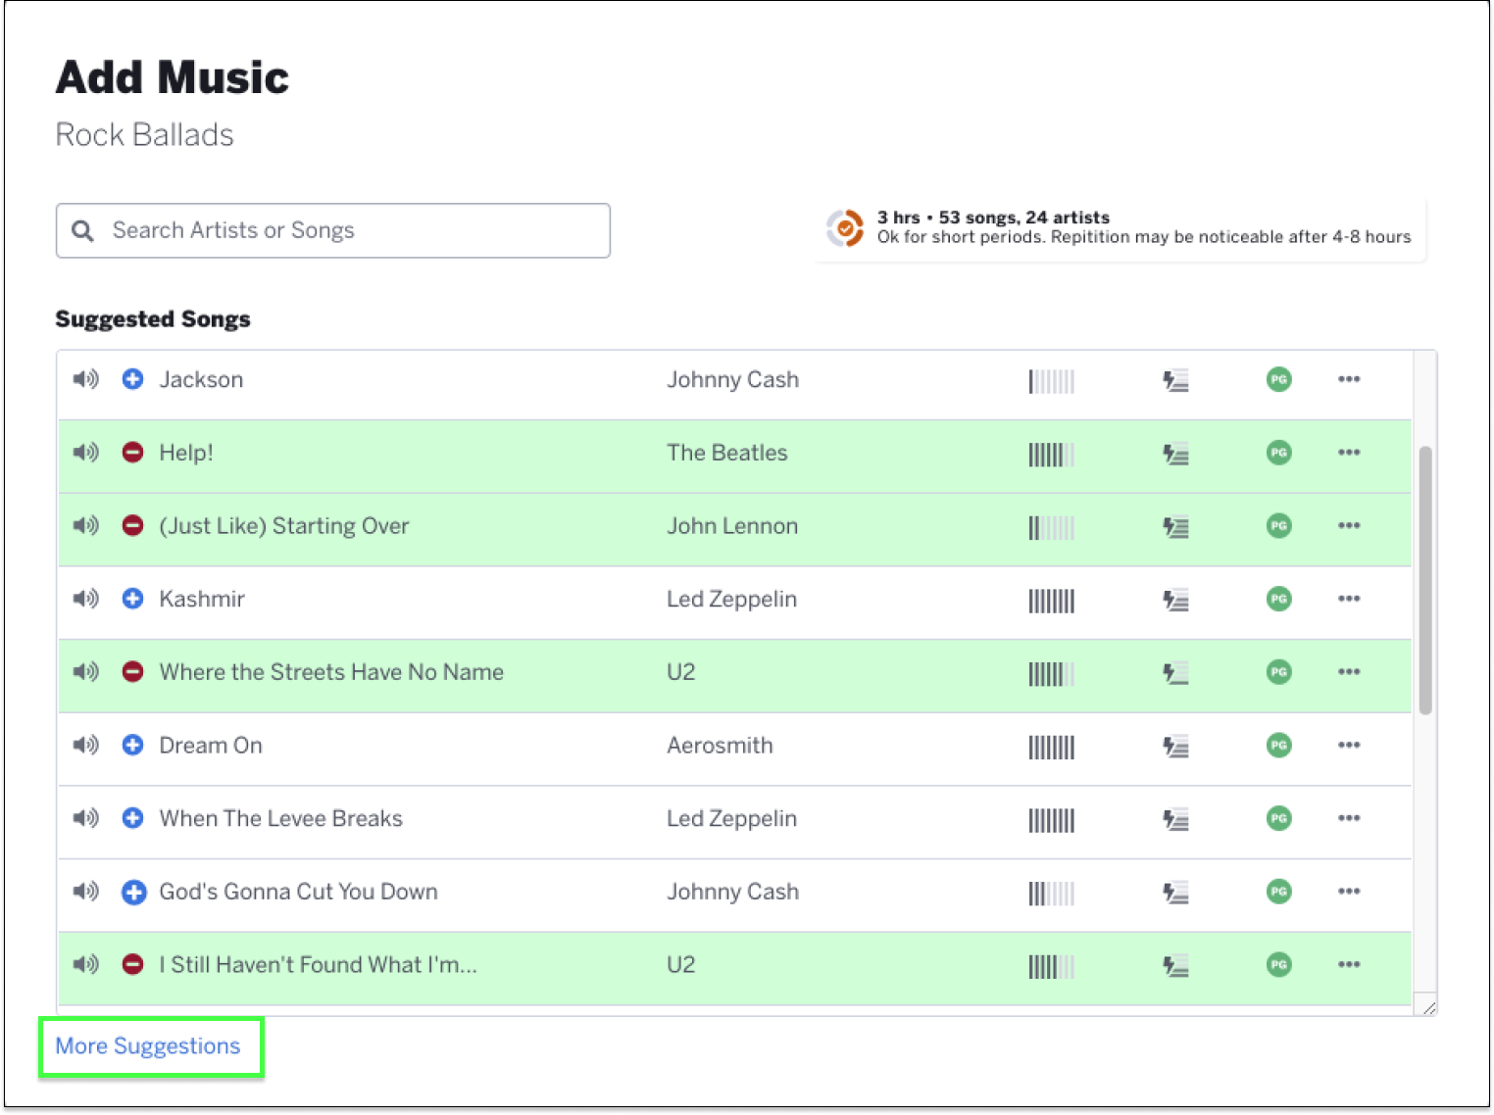Open three-dot menu for Help!

click(x=1349, y=453)
